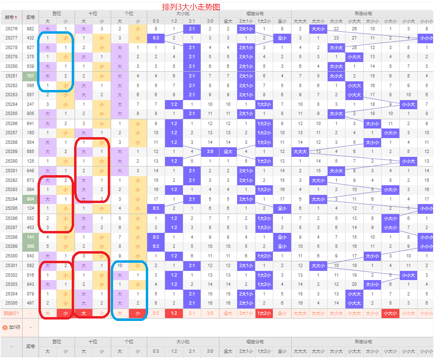Image resolution: width=434 pixels, height=358 pixels.
Task: Toggle selected 个位 小 in the 预选行1 row
Action: tap(138, 313)
